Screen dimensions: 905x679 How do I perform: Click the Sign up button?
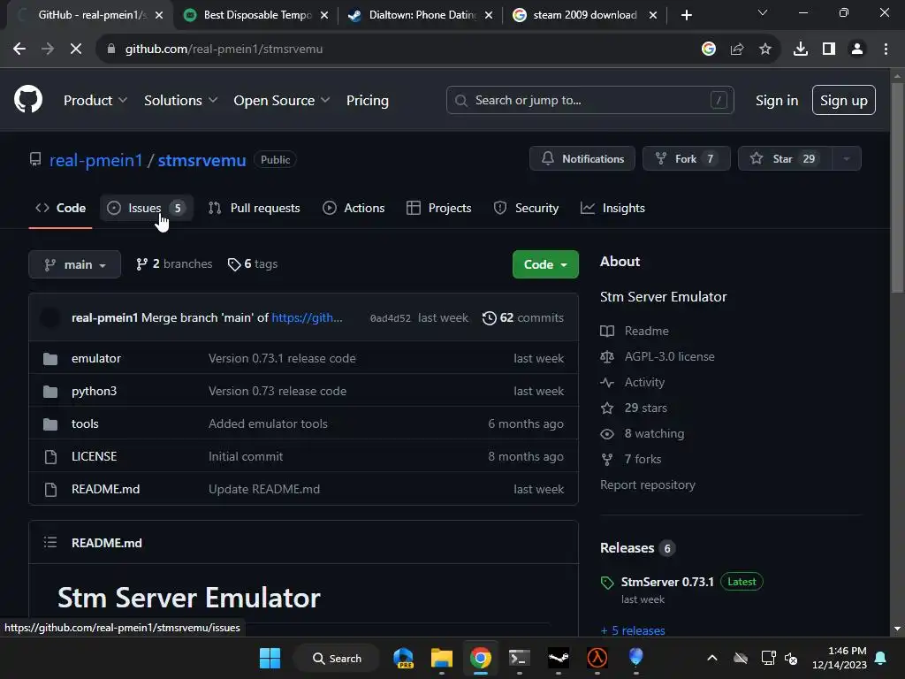pos(843,100)
